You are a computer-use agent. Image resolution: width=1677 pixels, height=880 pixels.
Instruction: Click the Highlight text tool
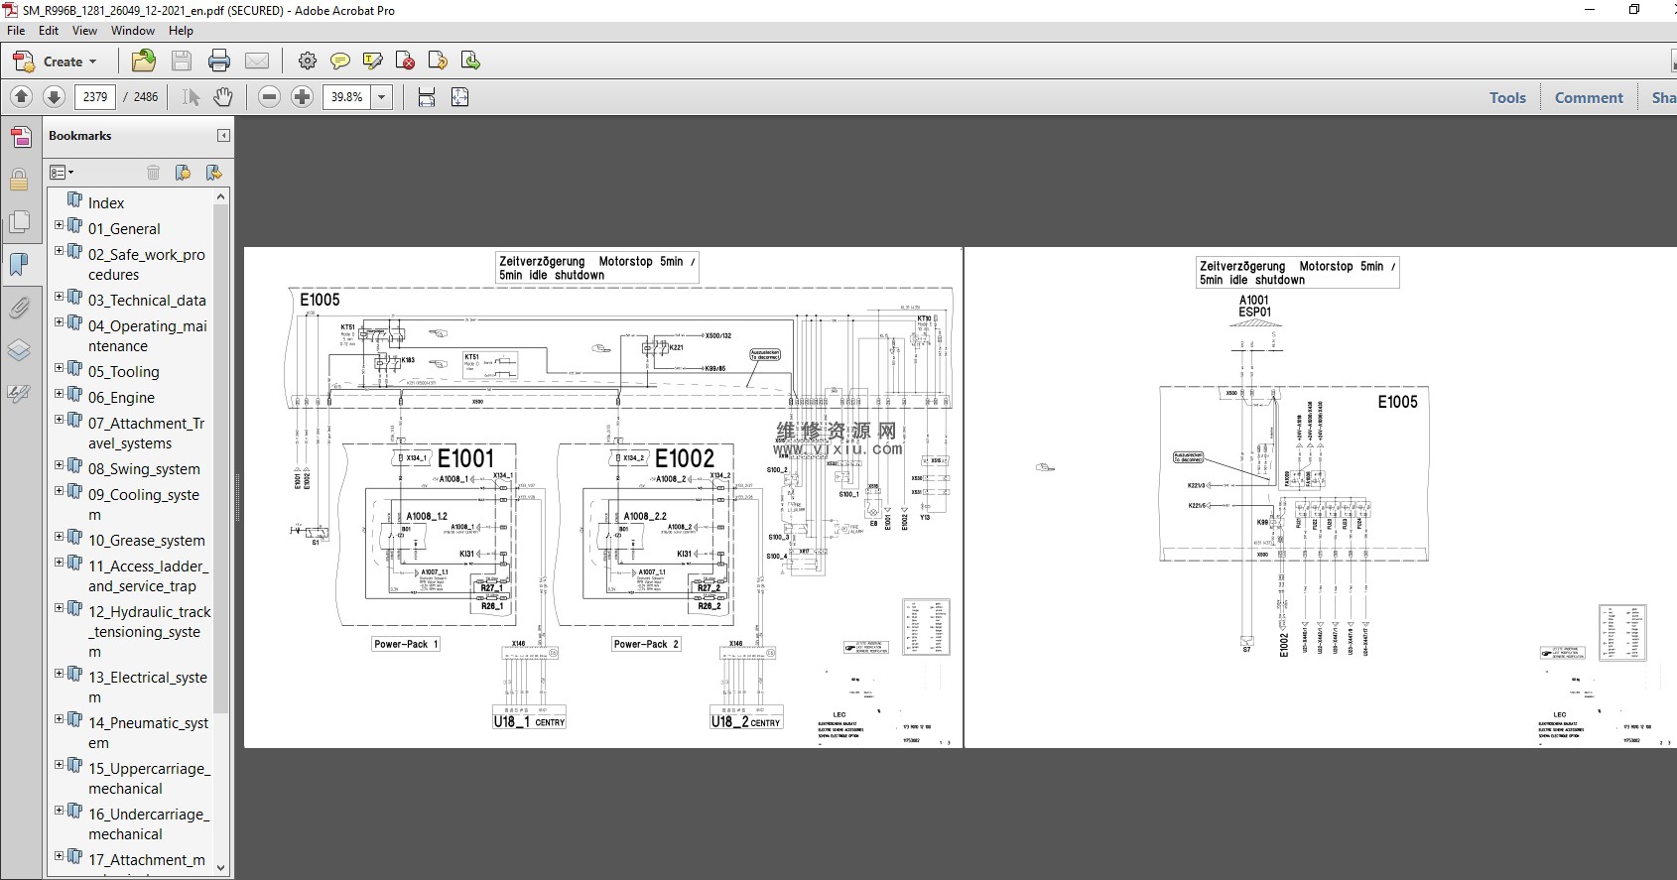tap(373, 62)
